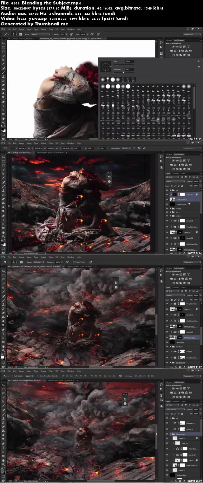203x483 pixels.
Task: Switch to Channels tab in the 00:06:24 frame
Action: click(x=176, y=174)
